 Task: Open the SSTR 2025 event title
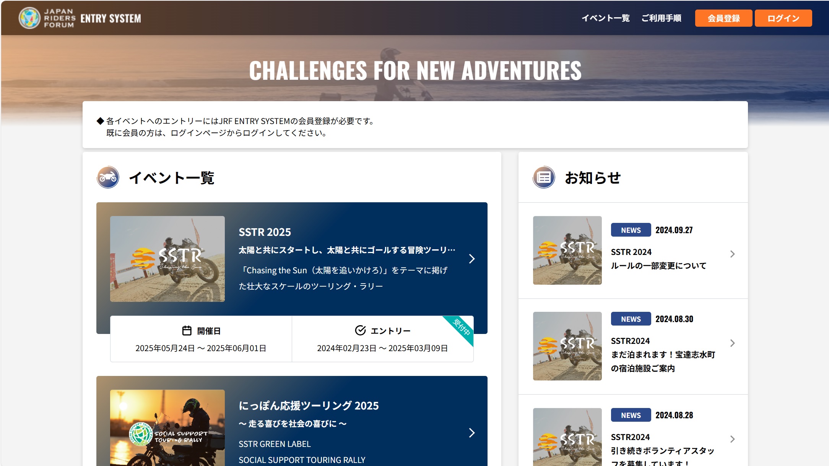[265, 232]
